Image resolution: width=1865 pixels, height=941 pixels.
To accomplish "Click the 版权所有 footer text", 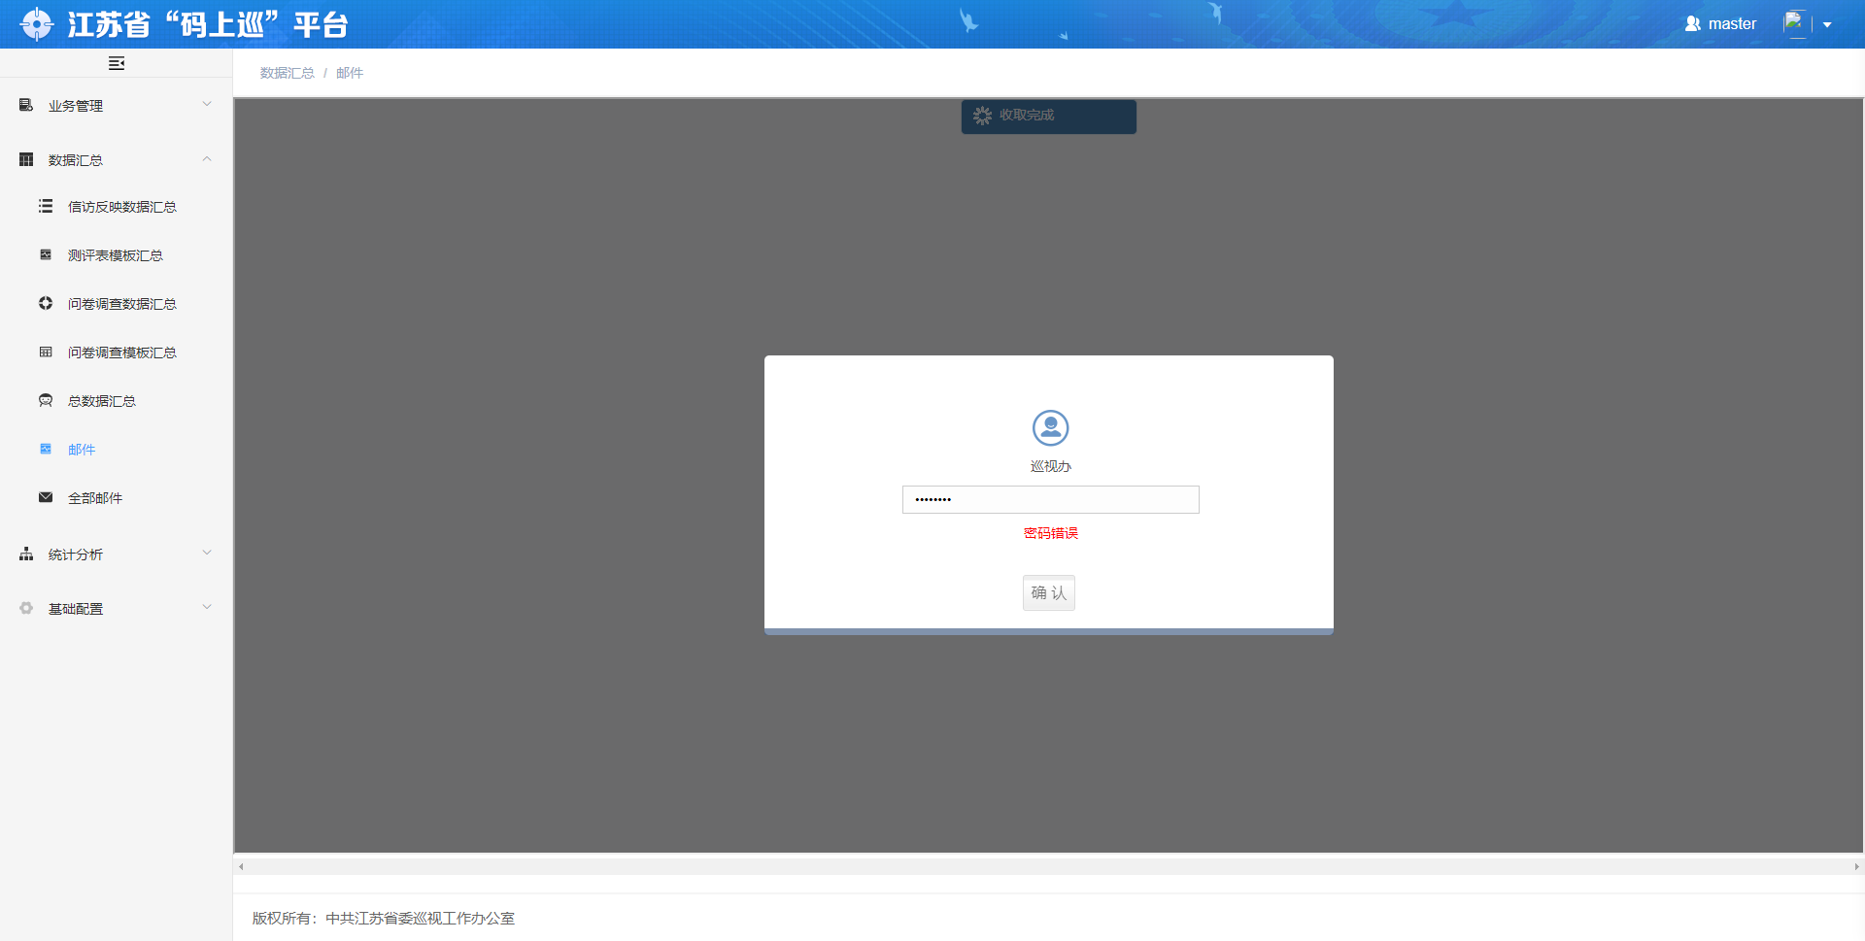I will [384, 918].
